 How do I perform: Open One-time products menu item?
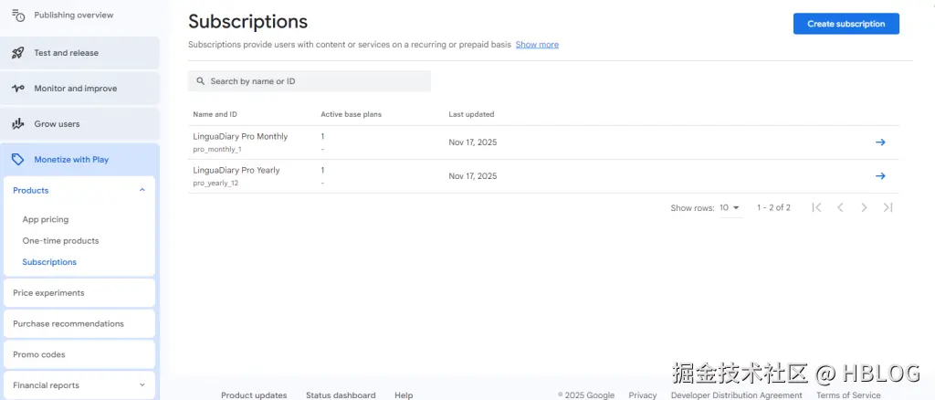[x=60, y=241]
